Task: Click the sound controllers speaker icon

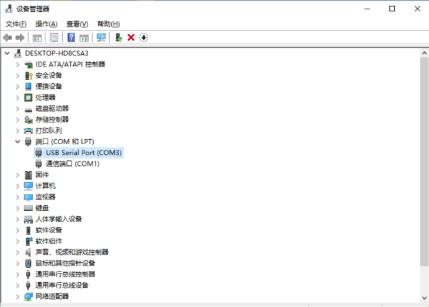Action: point(28,252)
